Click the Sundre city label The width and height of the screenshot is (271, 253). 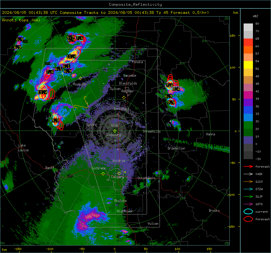[91, 125]
